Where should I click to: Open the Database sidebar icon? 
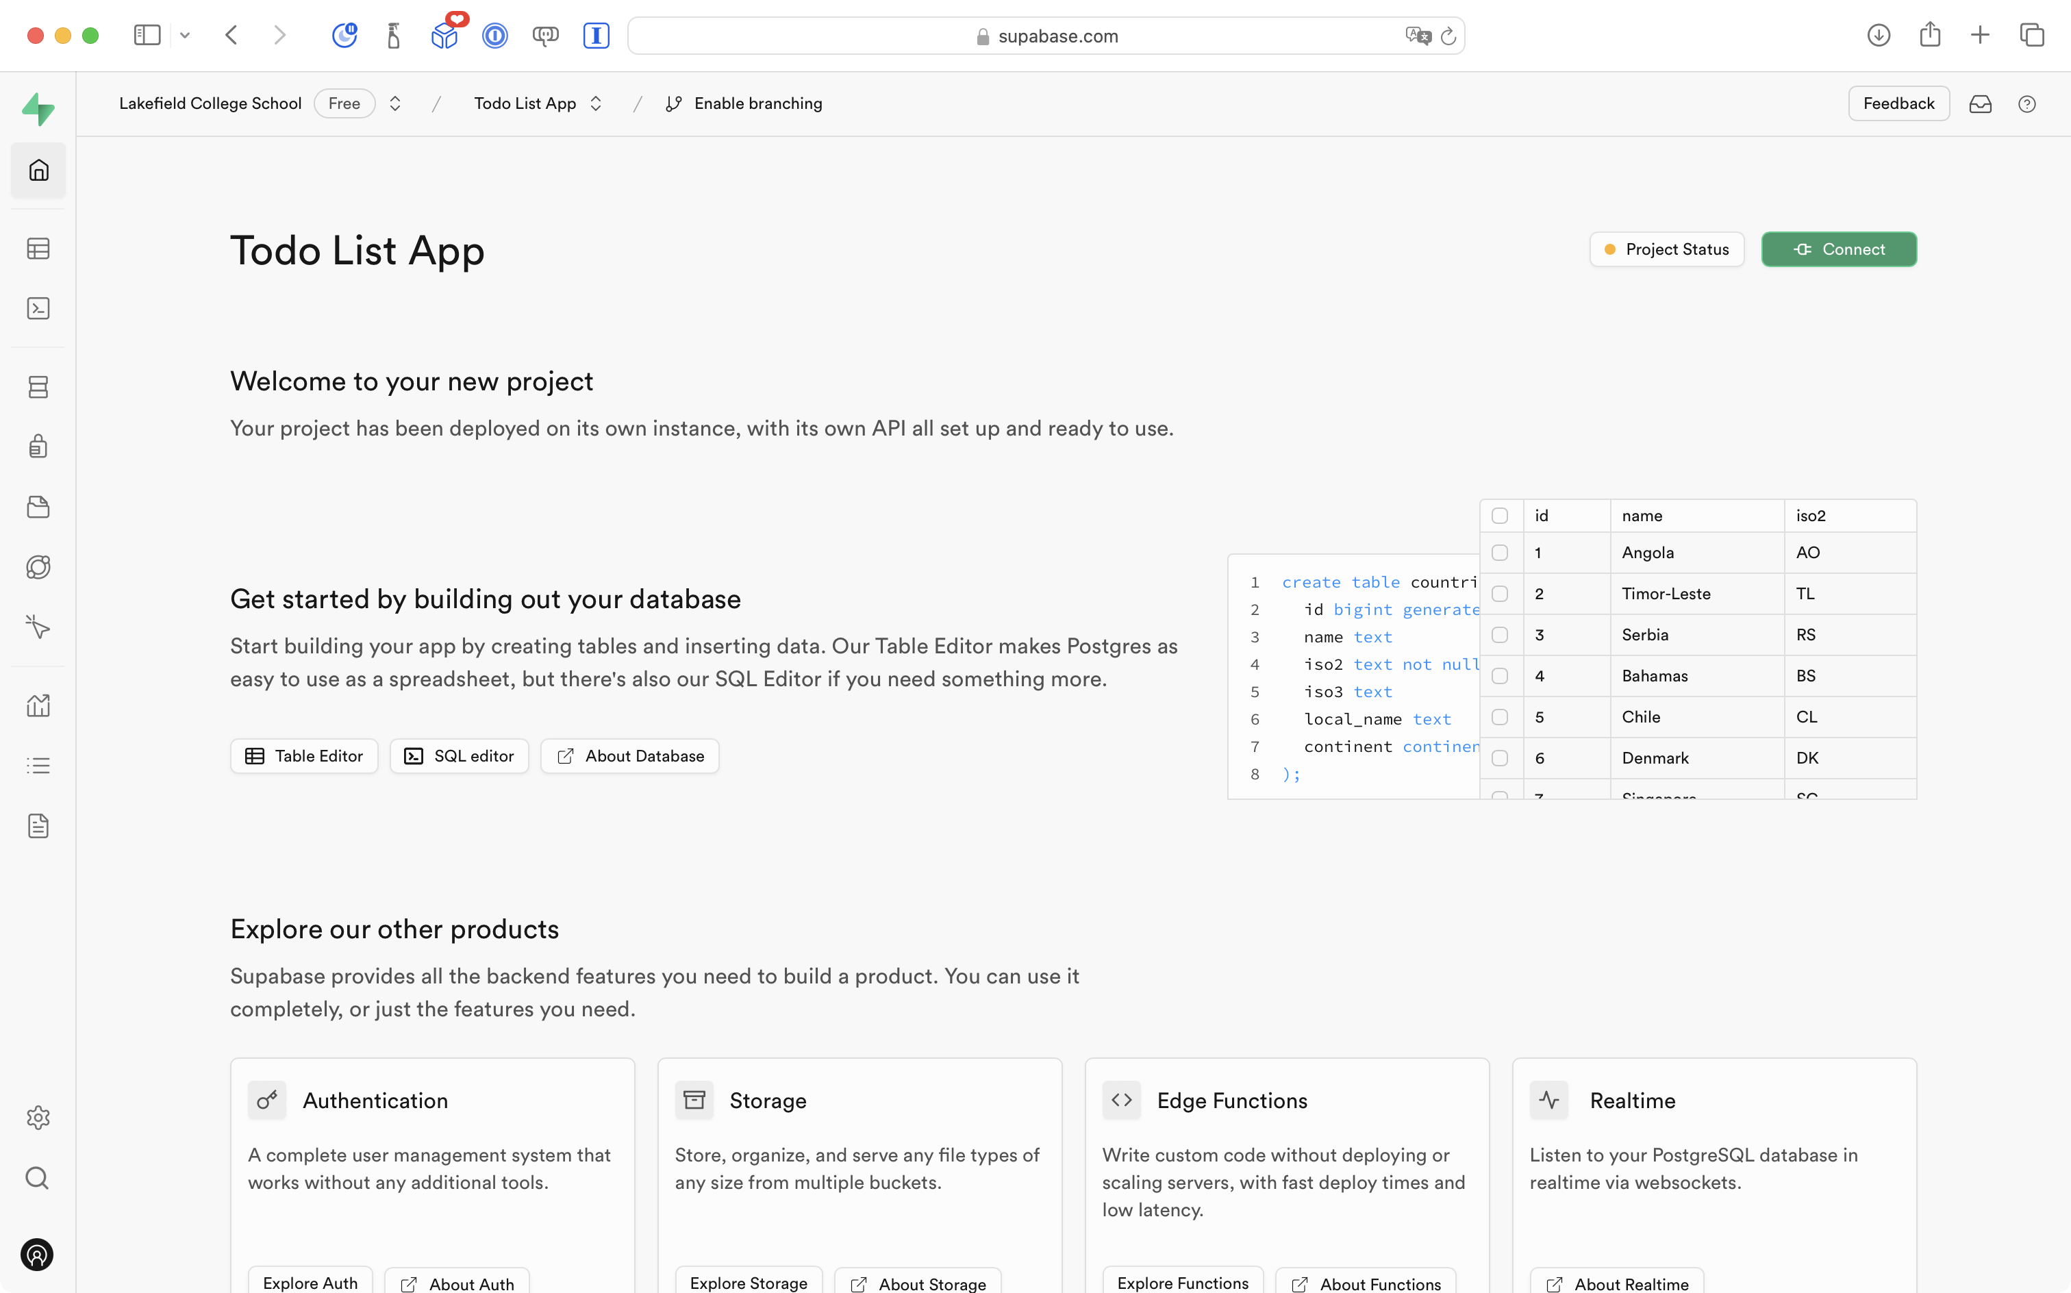38,388
